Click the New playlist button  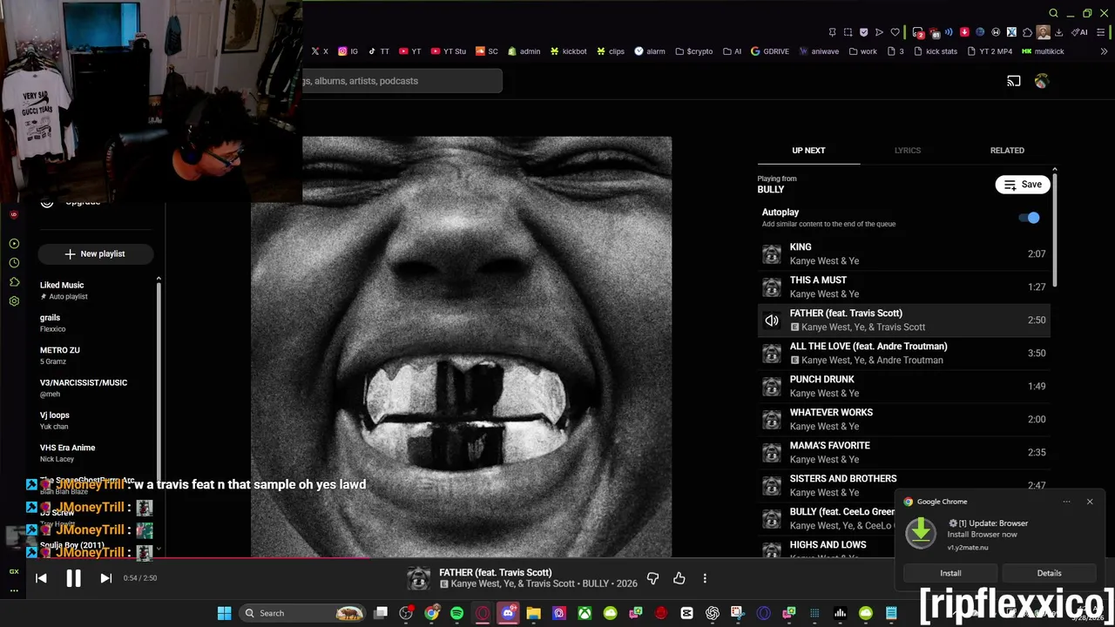coord(95,253)
